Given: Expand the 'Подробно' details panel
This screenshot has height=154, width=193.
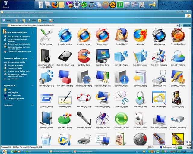Looking at the screenshot, I should (x=33, y=105).
